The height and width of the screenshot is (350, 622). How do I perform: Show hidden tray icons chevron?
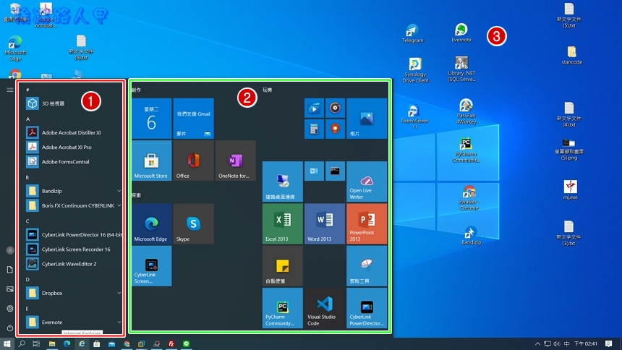click(x=537, y=343)
